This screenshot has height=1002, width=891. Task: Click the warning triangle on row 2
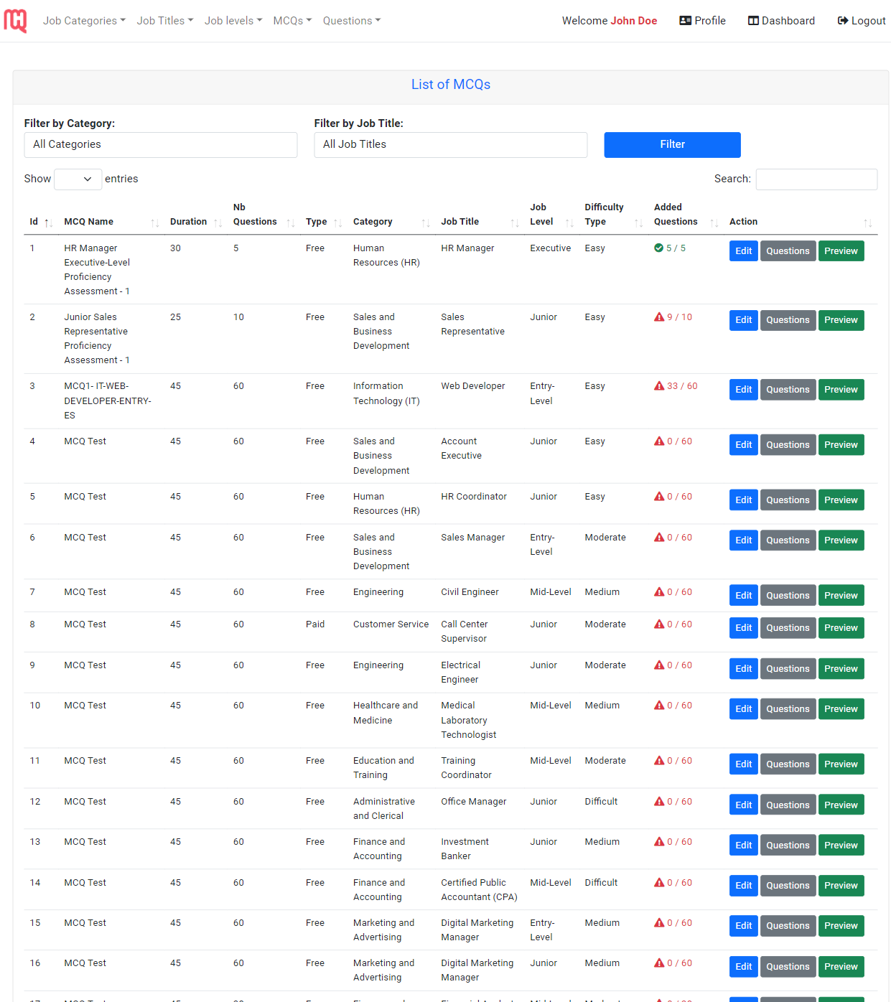tap(659, 317)
